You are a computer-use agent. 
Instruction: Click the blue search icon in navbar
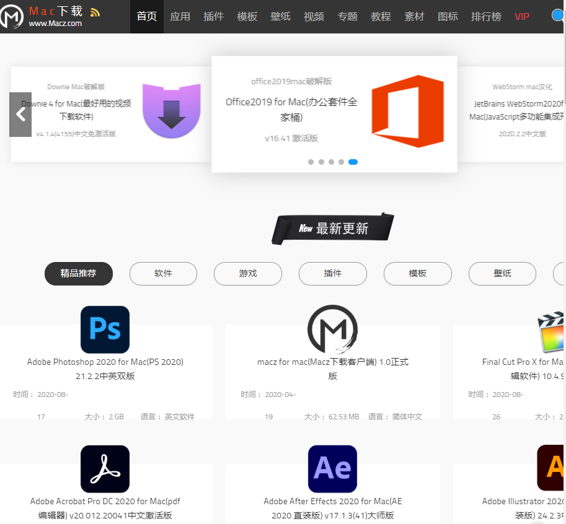558,15
